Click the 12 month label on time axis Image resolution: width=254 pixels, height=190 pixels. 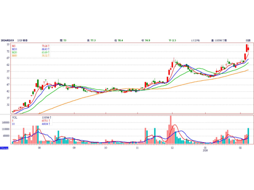point(172,149)
